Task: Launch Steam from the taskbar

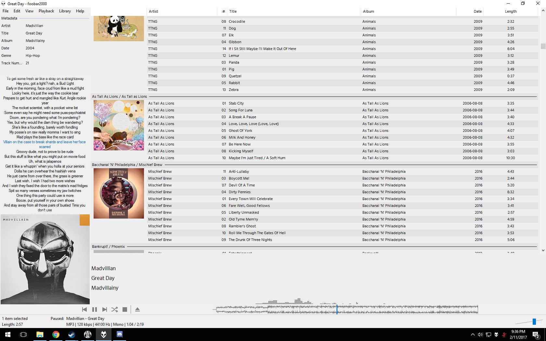Action: pos(71,334)
